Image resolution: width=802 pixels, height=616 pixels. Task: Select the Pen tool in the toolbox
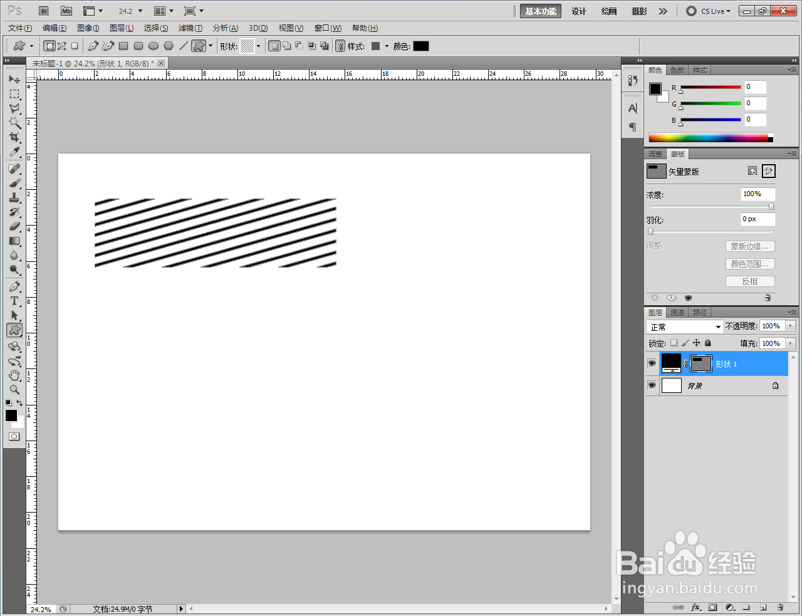(x=14, y=286)
